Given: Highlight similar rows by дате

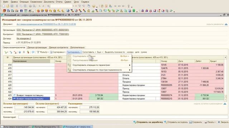Looking at the screenshot, I should (137, 52).
